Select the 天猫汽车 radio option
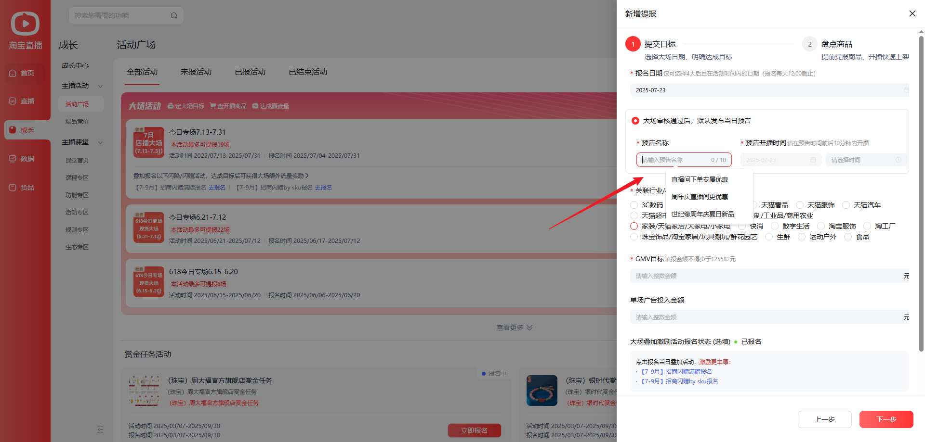Image resolution: width=925 pixels, height=442 pixels. (x=846, y=205)
